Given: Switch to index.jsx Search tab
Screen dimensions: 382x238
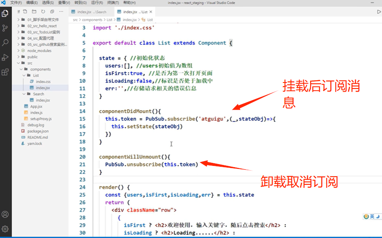Looking at the screenshot, I should coord(92,12).
